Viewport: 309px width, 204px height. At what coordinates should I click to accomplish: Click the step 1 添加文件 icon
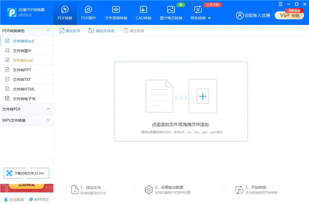coord(75,190)
